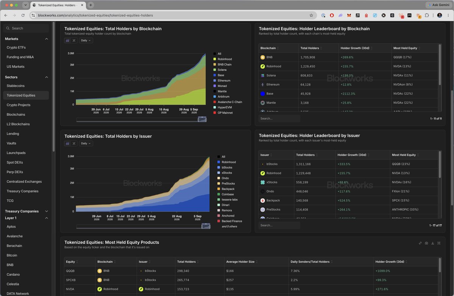Viewport: 454px width, 296px height.
Task: Expand the Treasury Companies sidebar section
Action: tap(47, 211)
